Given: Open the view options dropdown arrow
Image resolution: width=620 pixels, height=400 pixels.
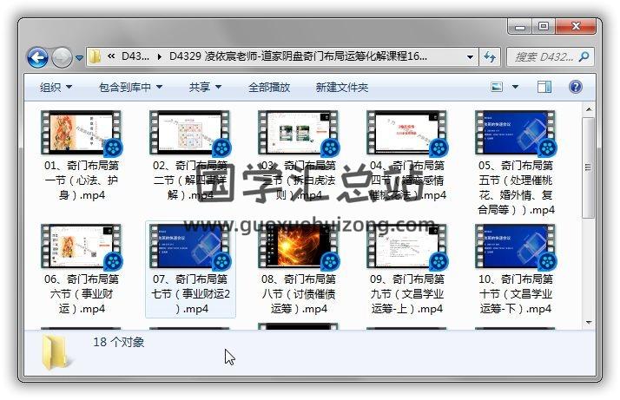Looking at the screenshot, I should (x=515, y=87).
